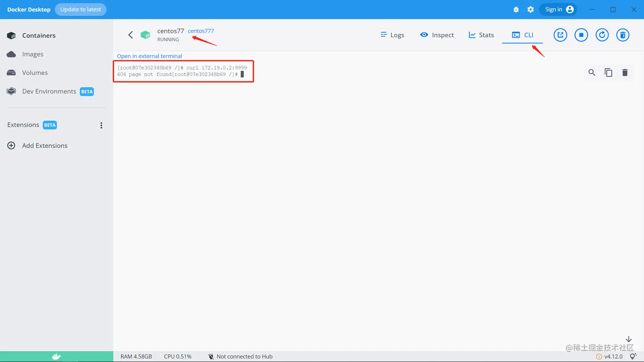Click Open in external terminal link
Viewport: 644px width, 362px height.
pyautogui.click(x=149, y=56)
